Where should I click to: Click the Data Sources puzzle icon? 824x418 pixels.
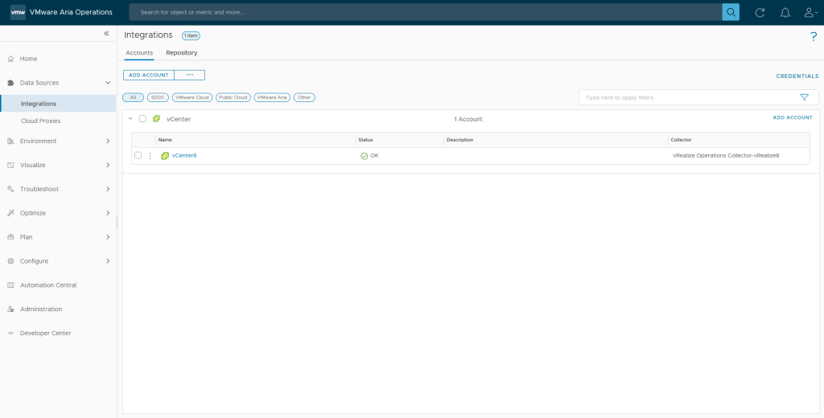click(x=10, y=83)
